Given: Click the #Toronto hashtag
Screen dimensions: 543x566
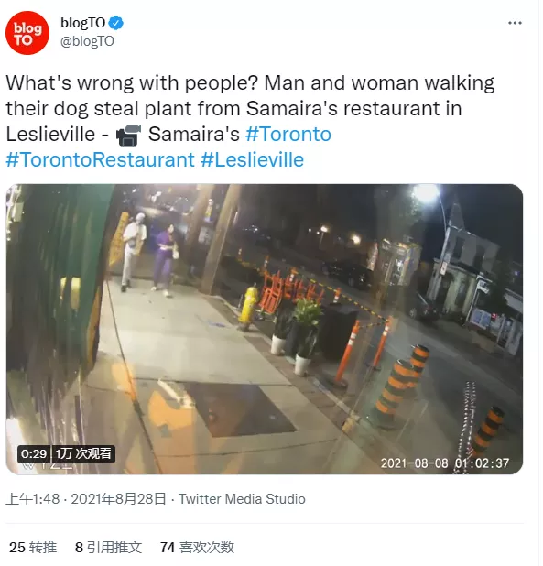Looking at the screenshot, I should pyautogui.click(x=288, y=135).
